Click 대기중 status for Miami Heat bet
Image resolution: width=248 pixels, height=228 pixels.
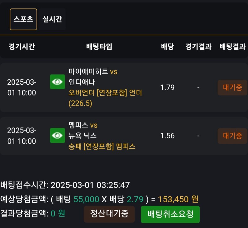coord(232,87)
